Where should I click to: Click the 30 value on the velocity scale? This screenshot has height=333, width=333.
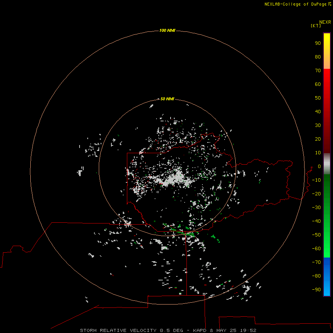(318, 125)
